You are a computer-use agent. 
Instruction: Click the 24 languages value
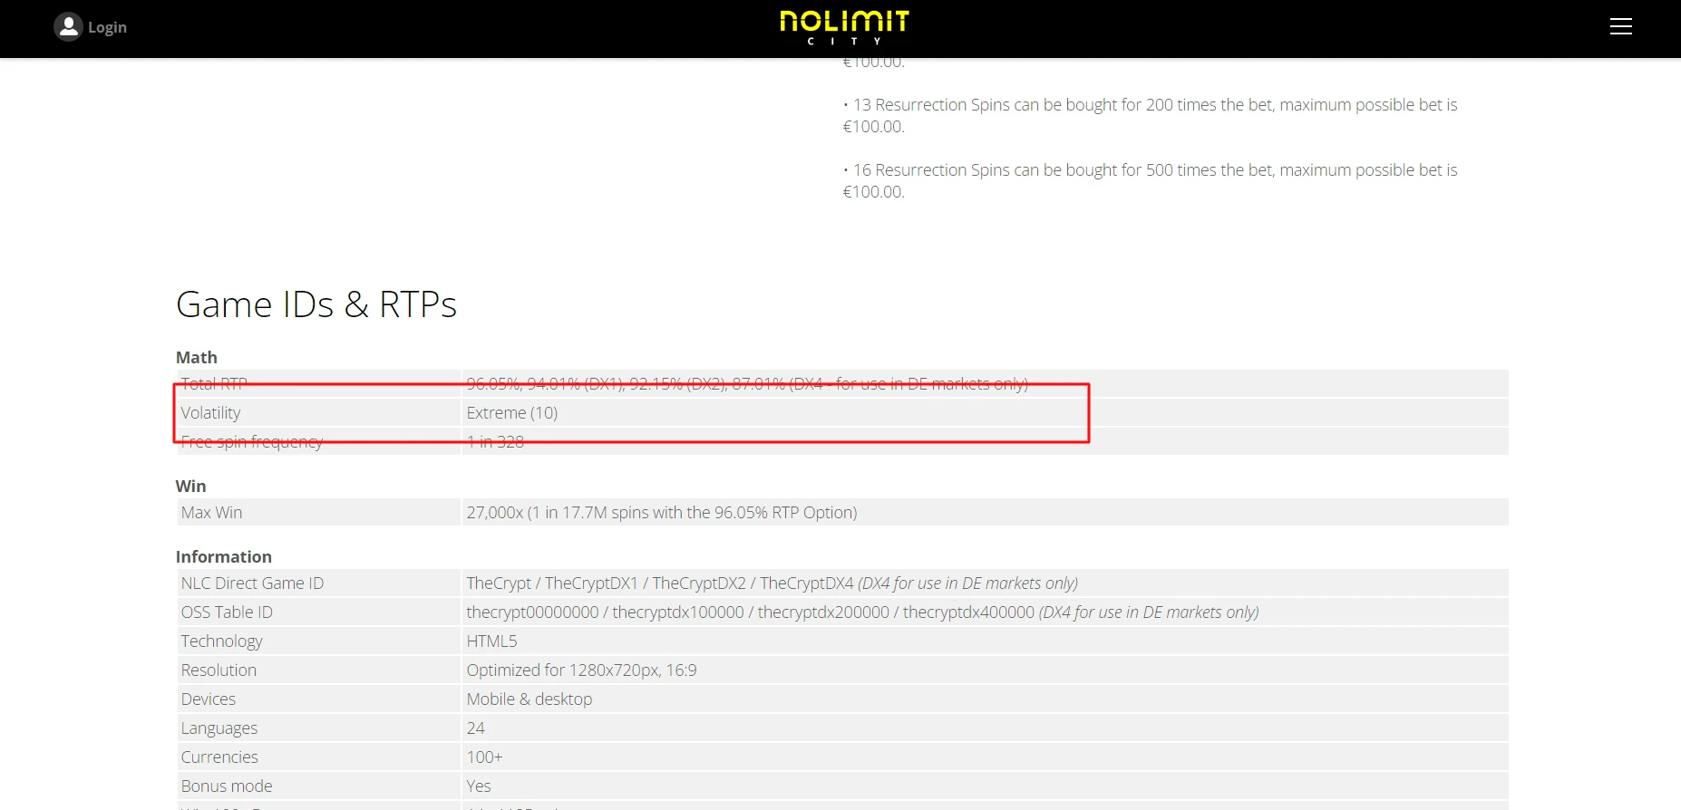[x=475, y=728]
